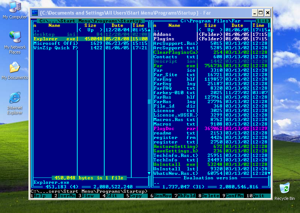This screenshot has width=300, height=213.
Task: Click the command line prompt area
Action: pyautogui.click(x=151, y=191)
